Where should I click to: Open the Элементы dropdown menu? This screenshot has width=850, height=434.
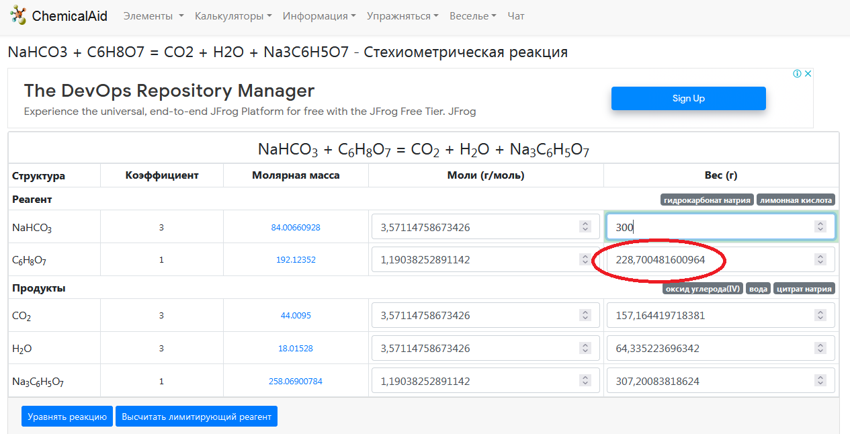click(153, 16)
